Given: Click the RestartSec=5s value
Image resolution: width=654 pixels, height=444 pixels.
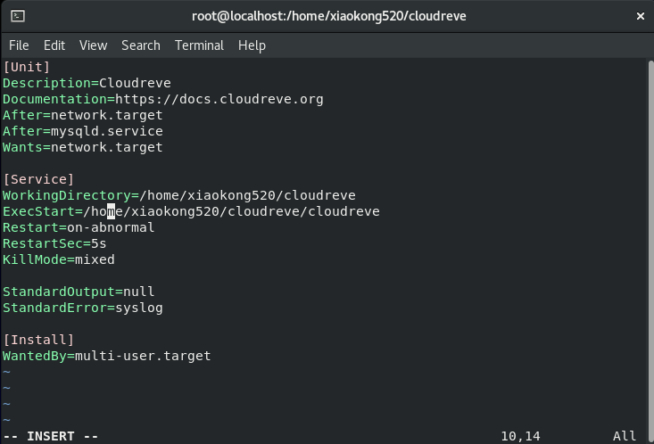Looking at the screenshot, I should [98, 243].
